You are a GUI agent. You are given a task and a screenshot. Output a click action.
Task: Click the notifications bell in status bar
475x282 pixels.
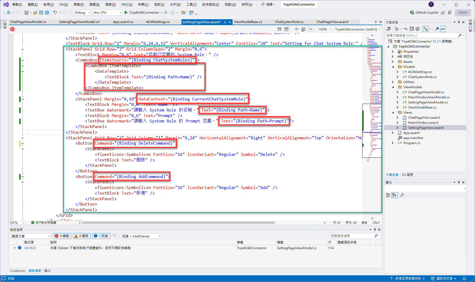coord(464,278)
